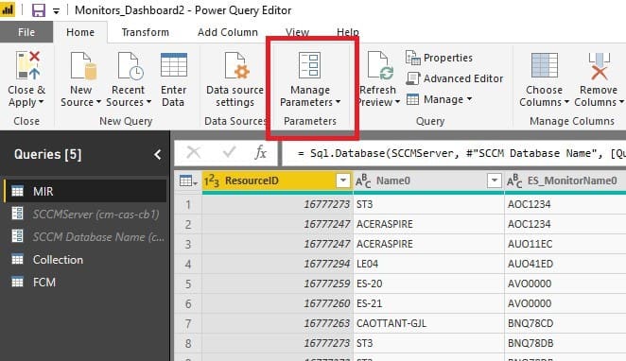Open the File menu

pyautogui.click(x=26, y=32)
